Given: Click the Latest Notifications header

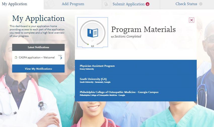Looking at the screenshot, I should tap(38, 47).
